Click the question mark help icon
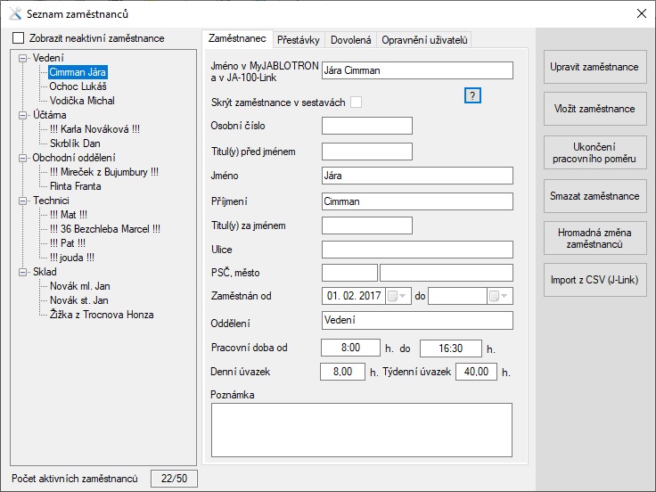656x492 pixels. pos(473,96)
